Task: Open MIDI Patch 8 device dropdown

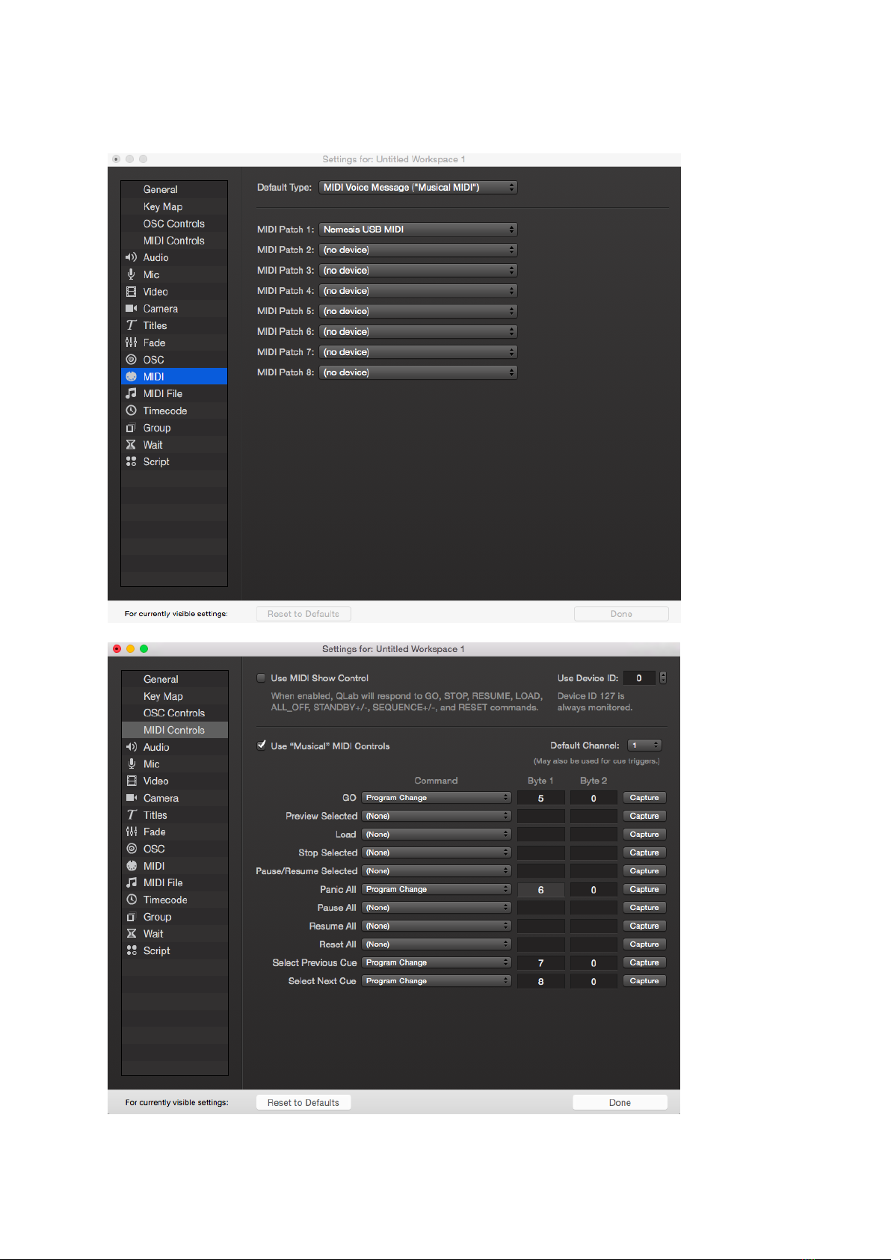Action: click(418, 372)
